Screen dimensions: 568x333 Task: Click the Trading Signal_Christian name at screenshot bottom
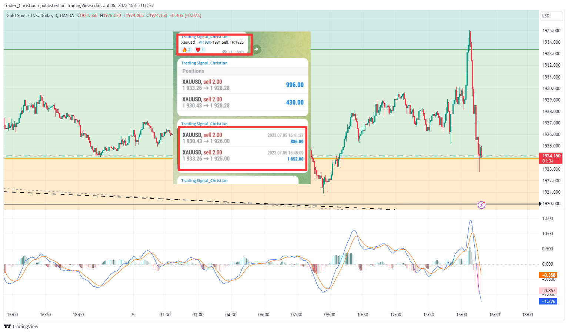coord(204,180)
